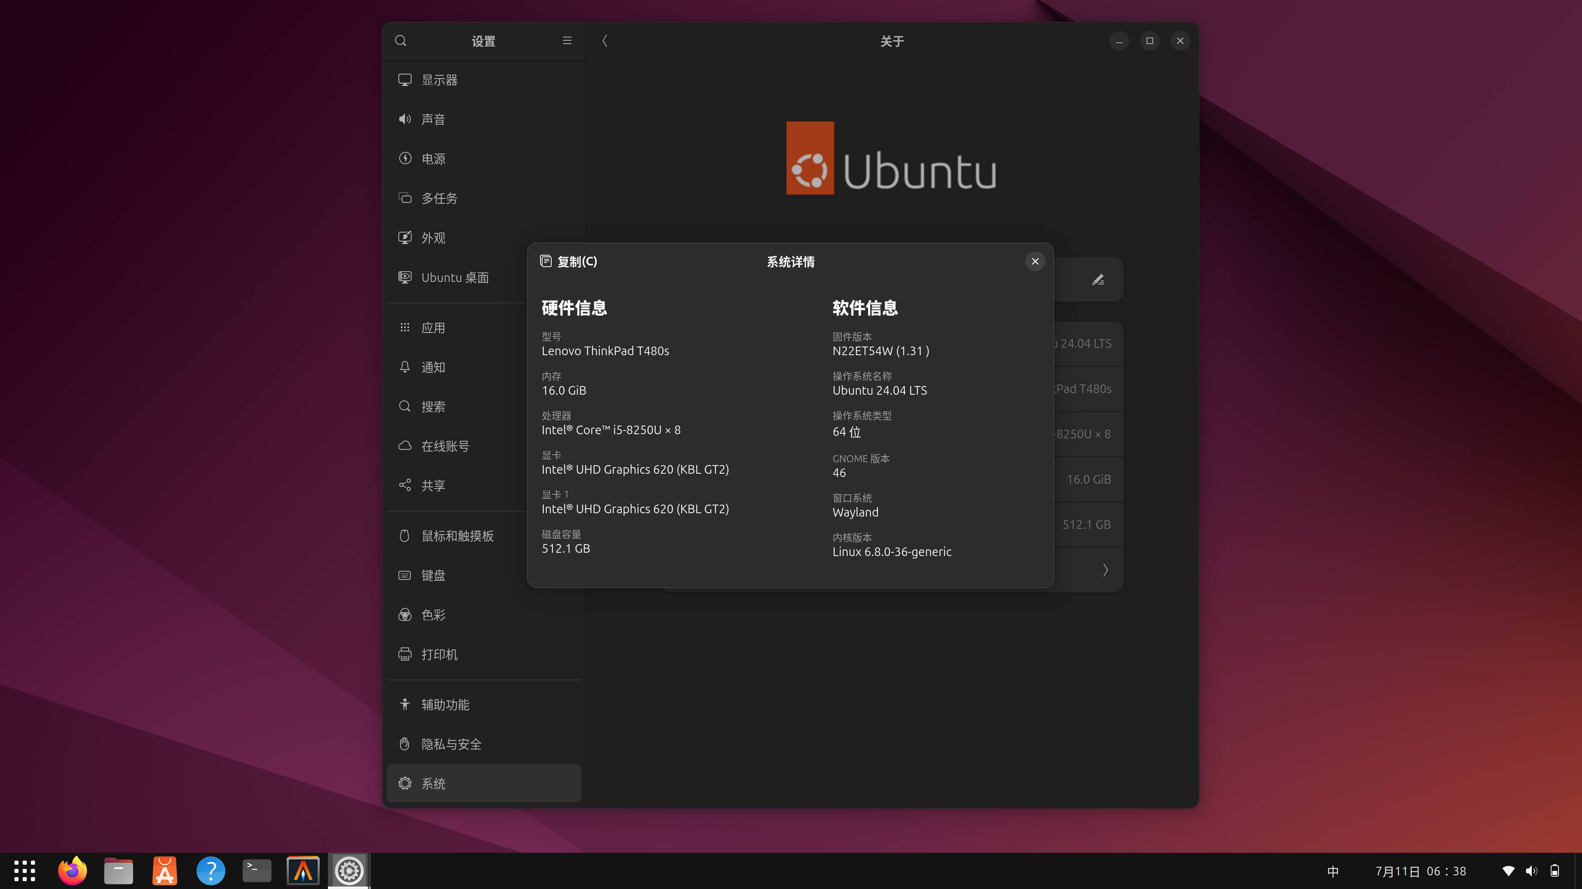1582x889 pixels.
Task: Click Linux 6.8.0-36-generic kernel version
Action: [892, 552]
